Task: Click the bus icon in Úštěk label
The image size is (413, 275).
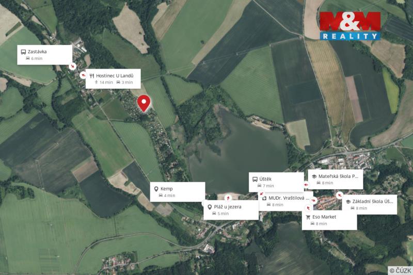Action: pyautogui.click(x=255, y=179)
